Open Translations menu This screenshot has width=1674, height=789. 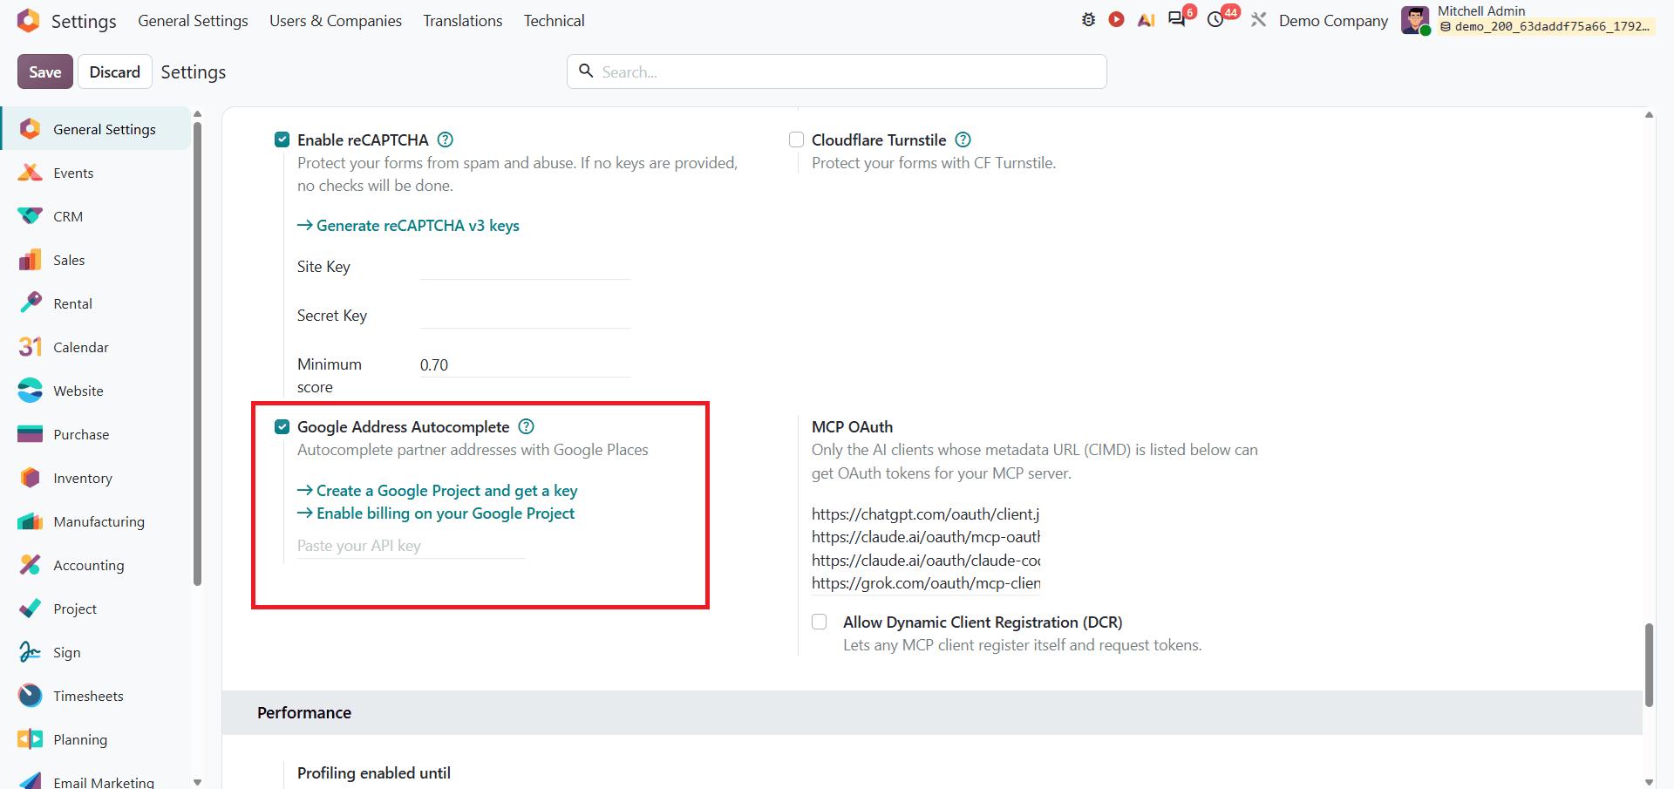tap(463, 20)
